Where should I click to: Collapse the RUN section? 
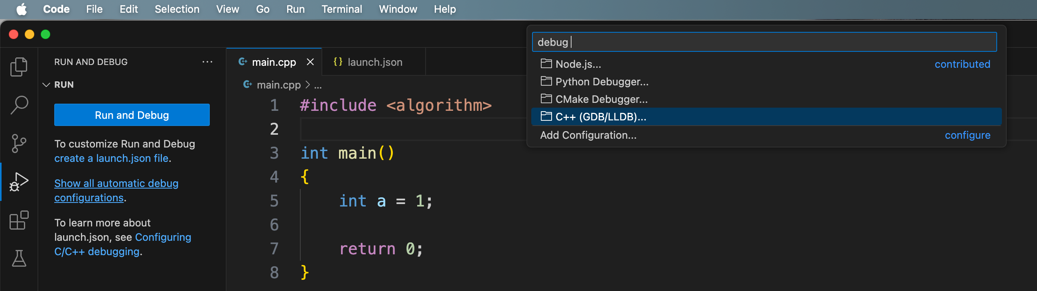(x=46, y=85)
